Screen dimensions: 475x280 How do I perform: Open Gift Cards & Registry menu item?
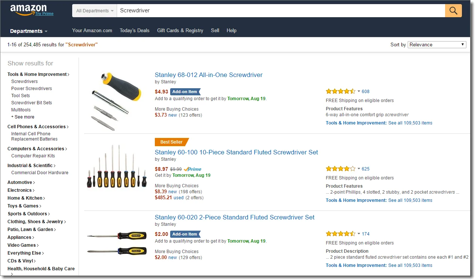180,31
